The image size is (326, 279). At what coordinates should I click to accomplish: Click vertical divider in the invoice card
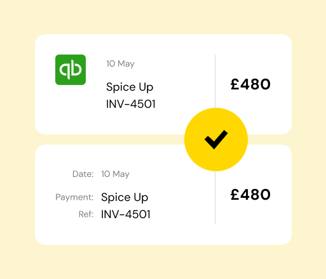click(x=215, y=81)
